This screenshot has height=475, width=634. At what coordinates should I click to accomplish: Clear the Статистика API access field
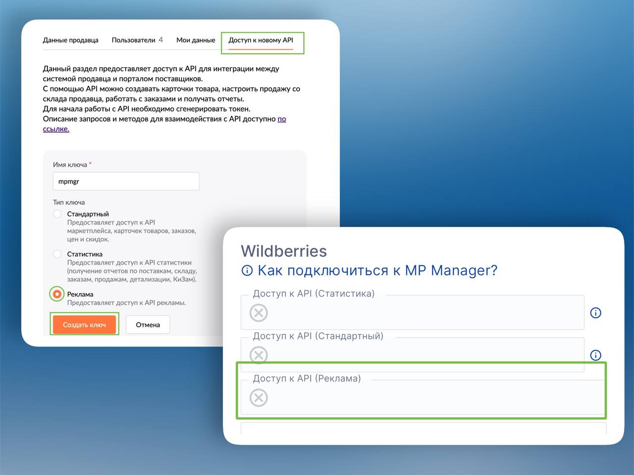[259, 313]
